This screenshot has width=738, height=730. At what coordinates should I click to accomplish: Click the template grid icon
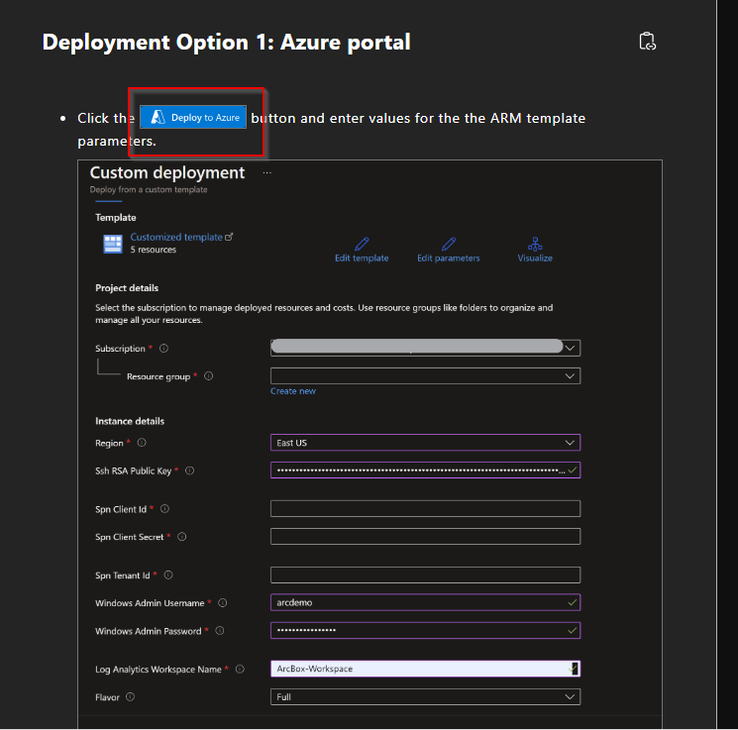point(113,243)
